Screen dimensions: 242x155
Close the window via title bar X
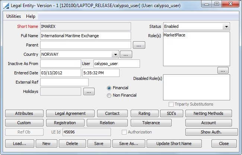[230, 4]
